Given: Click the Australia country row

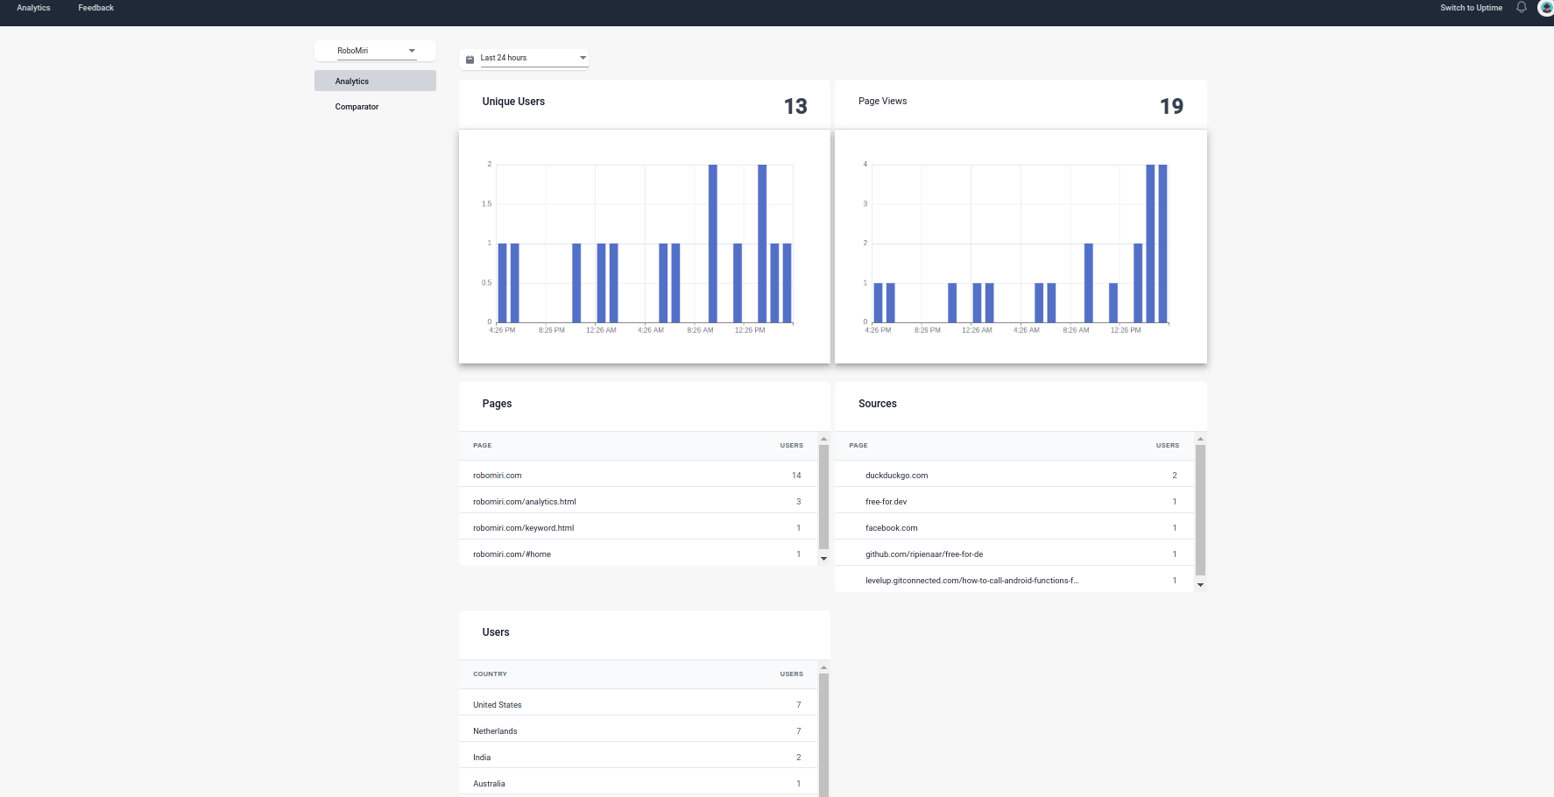Looking at the screenshot, I should pos(638,783).
